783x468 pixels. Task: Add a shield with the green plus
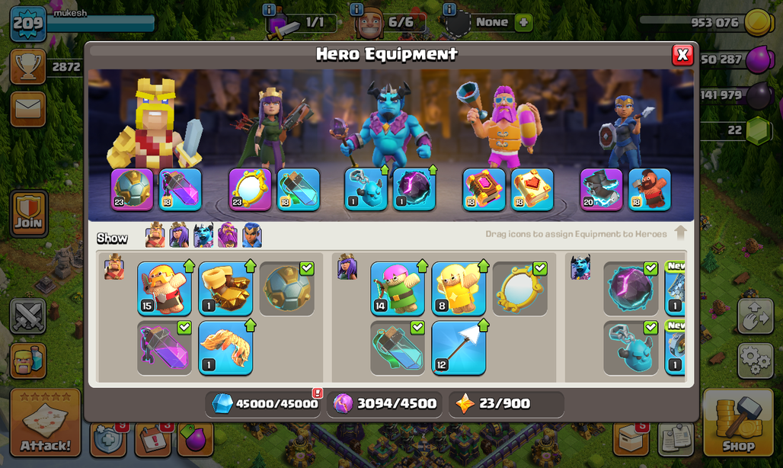(x=523, y=22)
